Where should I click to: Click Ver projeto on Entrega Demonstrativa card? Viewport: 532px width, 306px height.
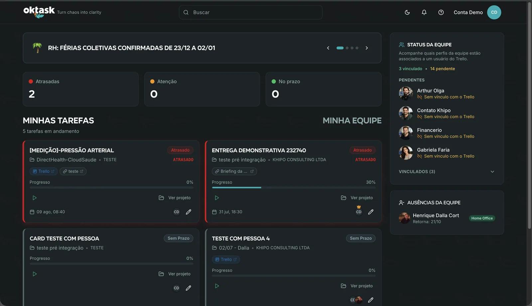(357, 198)
